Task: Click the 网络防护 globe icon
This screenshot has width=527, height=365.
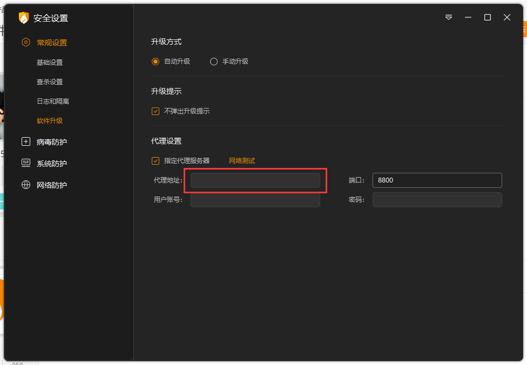Action: [x=25, y=185]
